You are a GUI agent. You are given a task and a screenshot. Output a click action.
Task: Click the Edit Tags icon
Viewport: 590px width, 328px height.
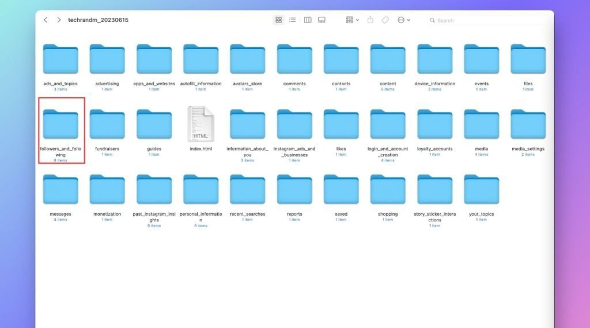pos(385,20)
